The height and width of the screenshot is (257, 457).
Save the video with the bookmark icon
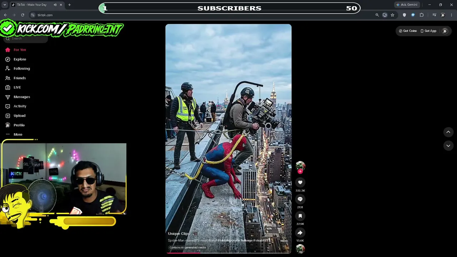(x=300, y=216)
